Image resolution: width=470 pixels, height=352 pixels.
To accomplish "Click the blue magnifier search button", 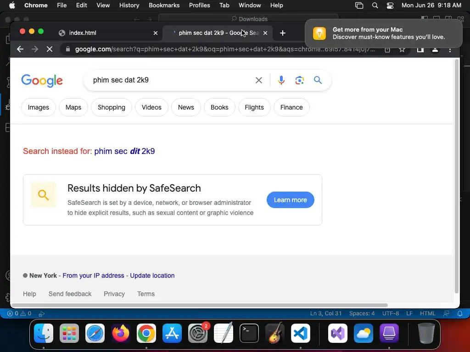I will click(318, 80).
